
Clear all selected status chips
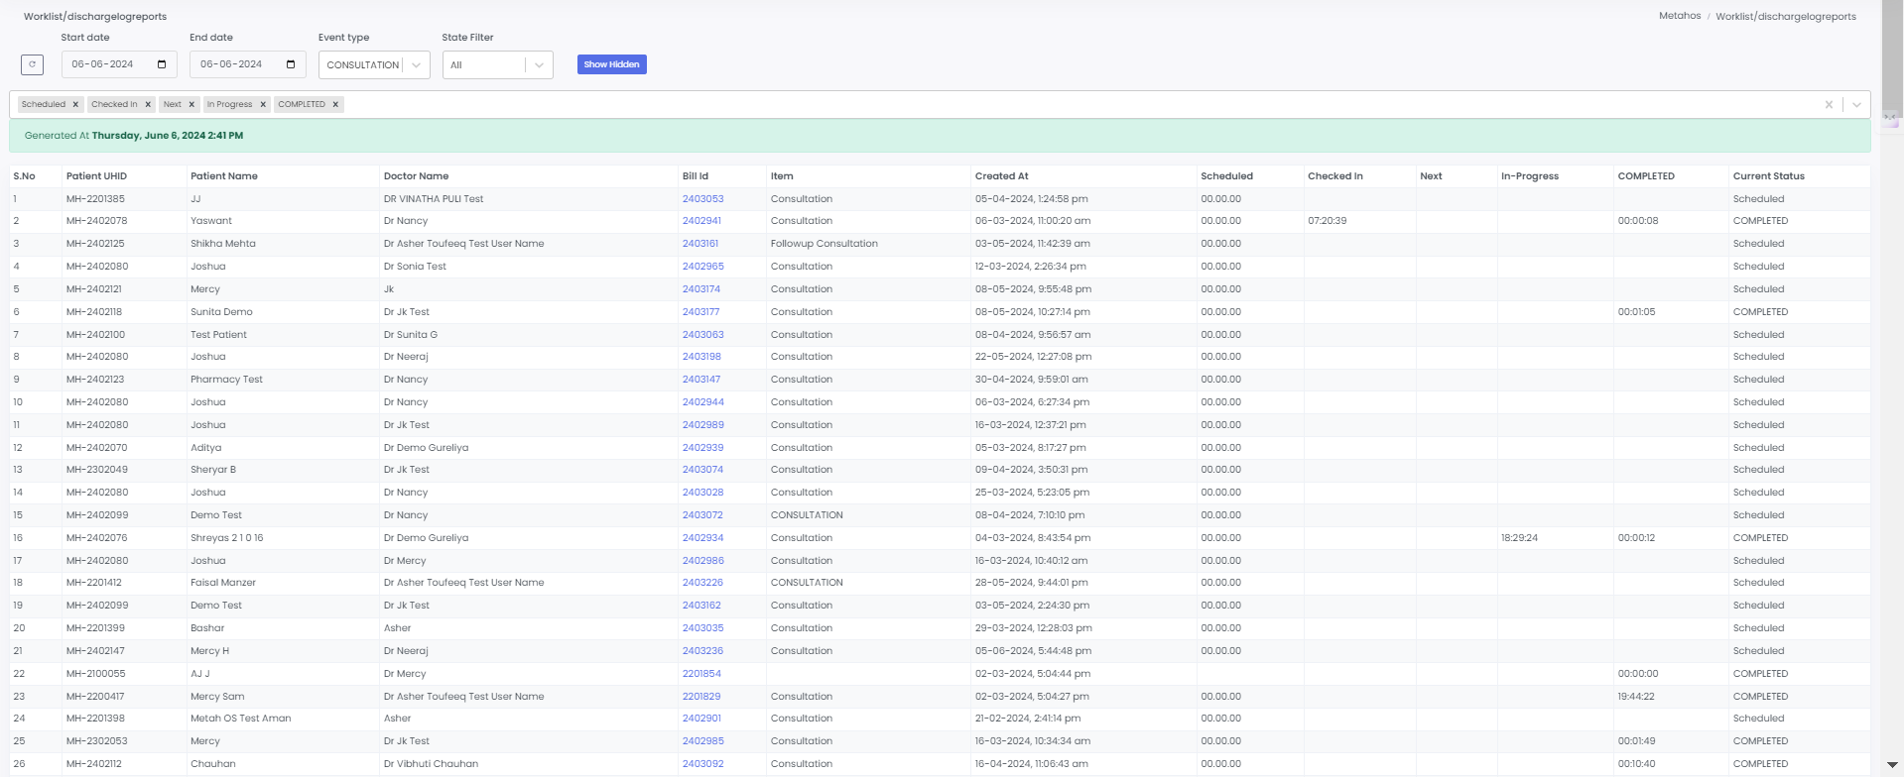[x=1829, y=105]
